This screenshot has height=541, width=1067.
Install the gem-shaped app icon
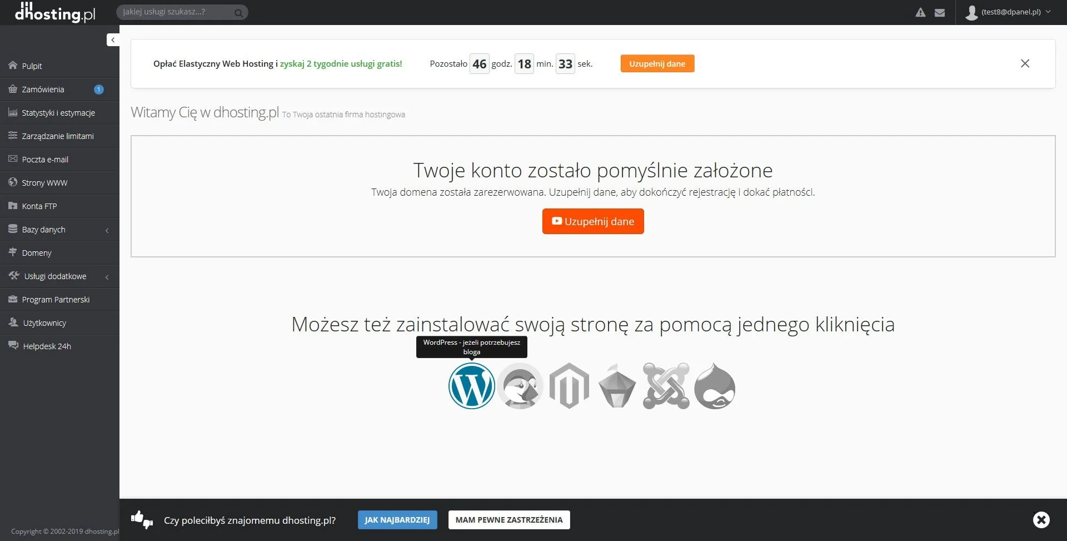[x=617, y=386]
